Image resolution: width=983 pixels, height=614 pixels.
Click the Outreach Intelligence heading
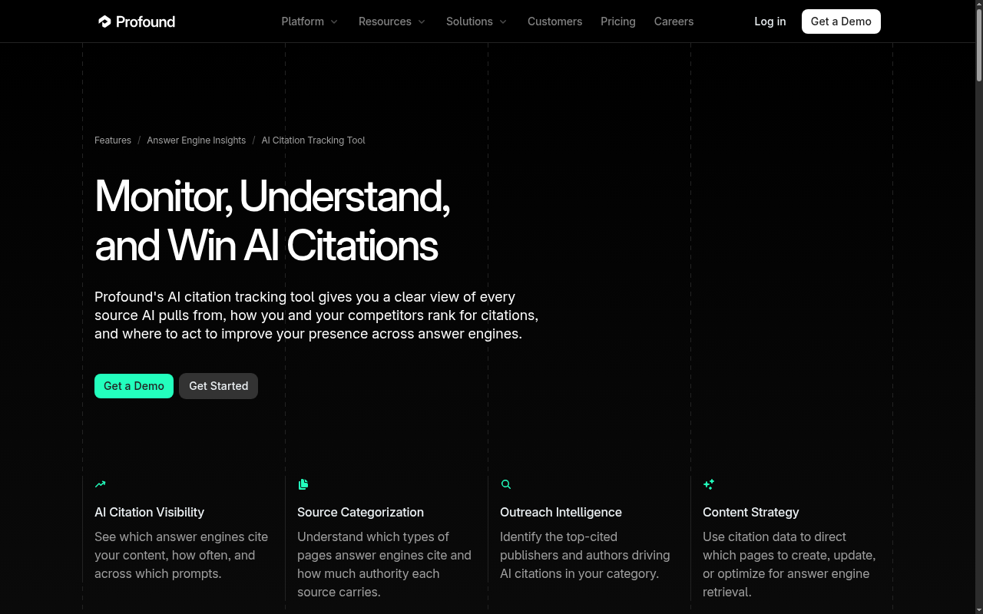click(561, 512)
